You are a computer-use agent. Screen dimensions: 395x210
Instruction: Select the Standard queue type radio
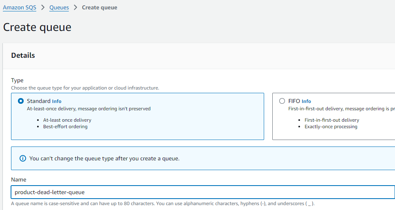[21, 101]
